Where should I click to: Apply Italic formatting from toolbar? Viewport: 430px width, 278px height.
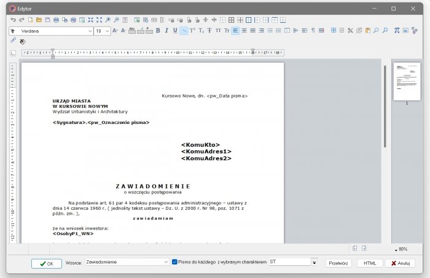[x=166, y=30]
